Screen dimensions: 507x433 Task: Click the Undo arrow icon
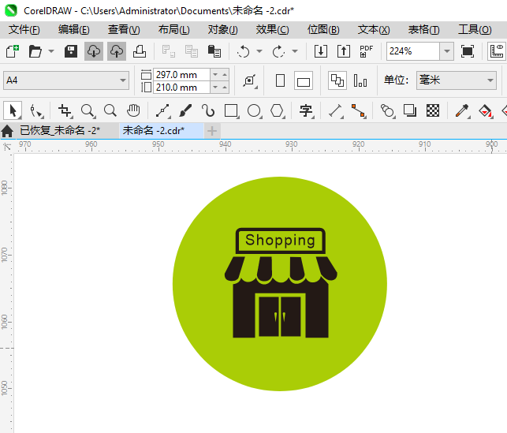[243, 51]
